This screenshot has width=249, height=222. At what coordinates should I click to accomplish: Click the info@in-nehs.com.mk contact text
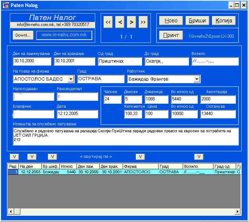(53, 25)
